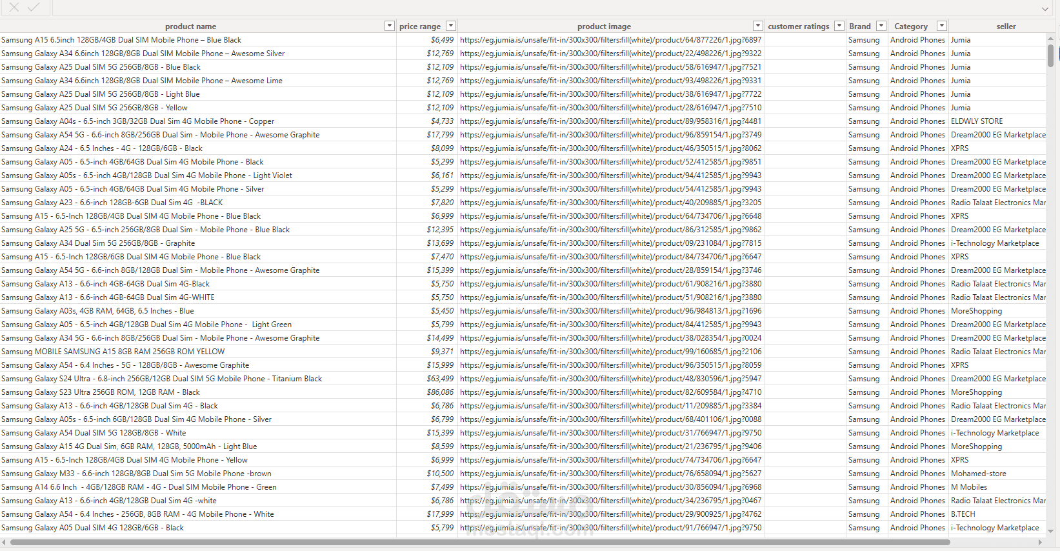Click the formula bar cancel X icon

14,7
